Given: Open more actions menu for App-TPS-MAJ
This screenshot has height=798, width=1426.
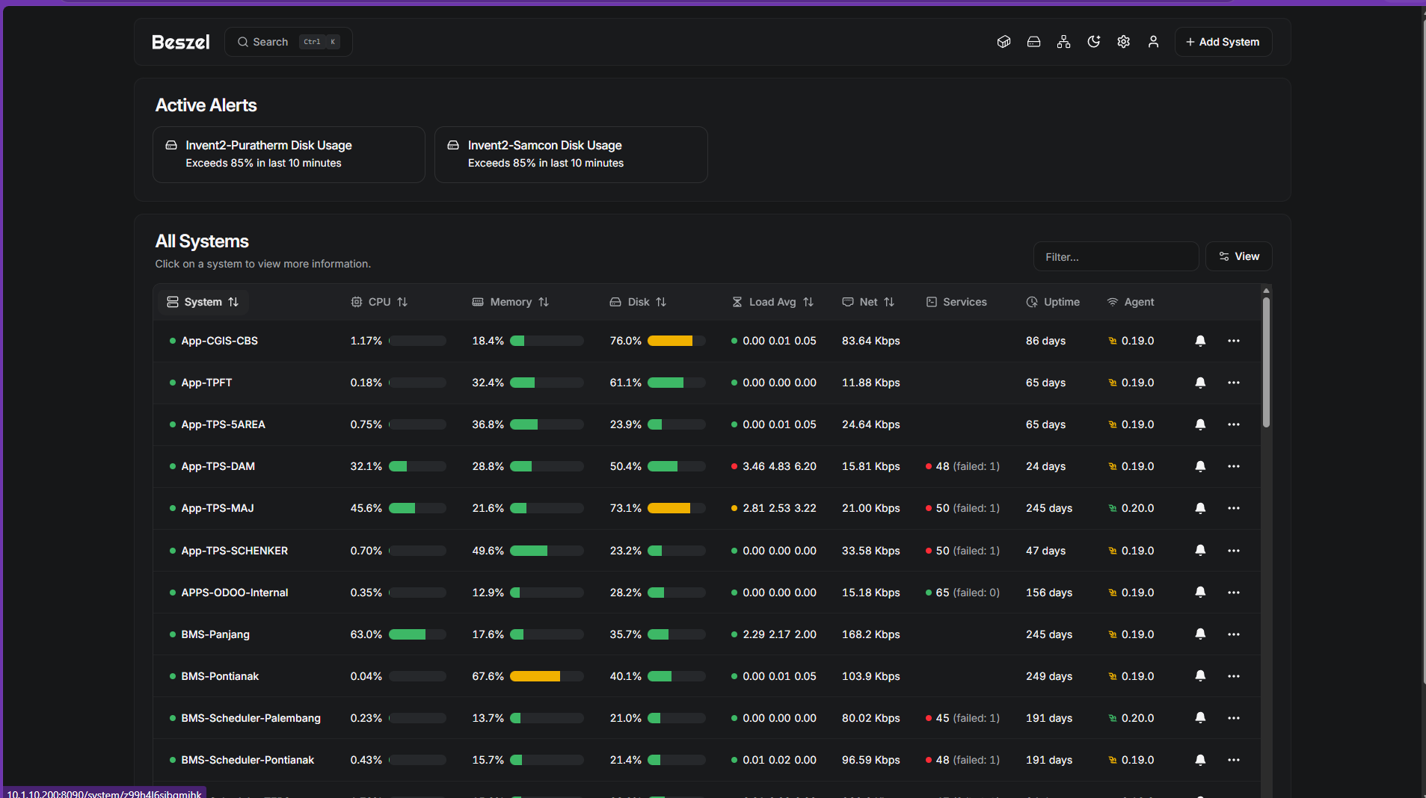Looking at the screenshot, I should [1234, 508].
